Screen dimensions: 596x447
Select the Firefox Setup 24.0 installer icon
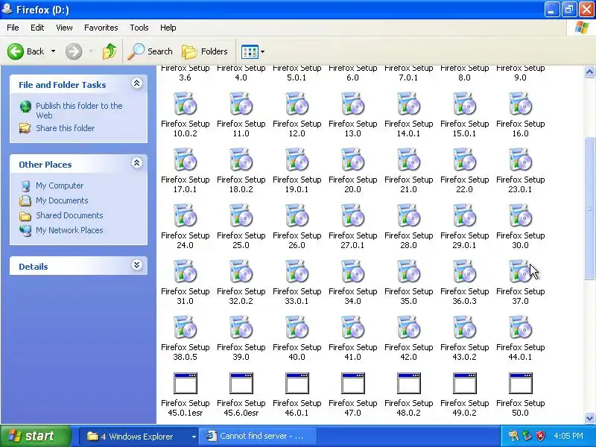click(185, 215)
